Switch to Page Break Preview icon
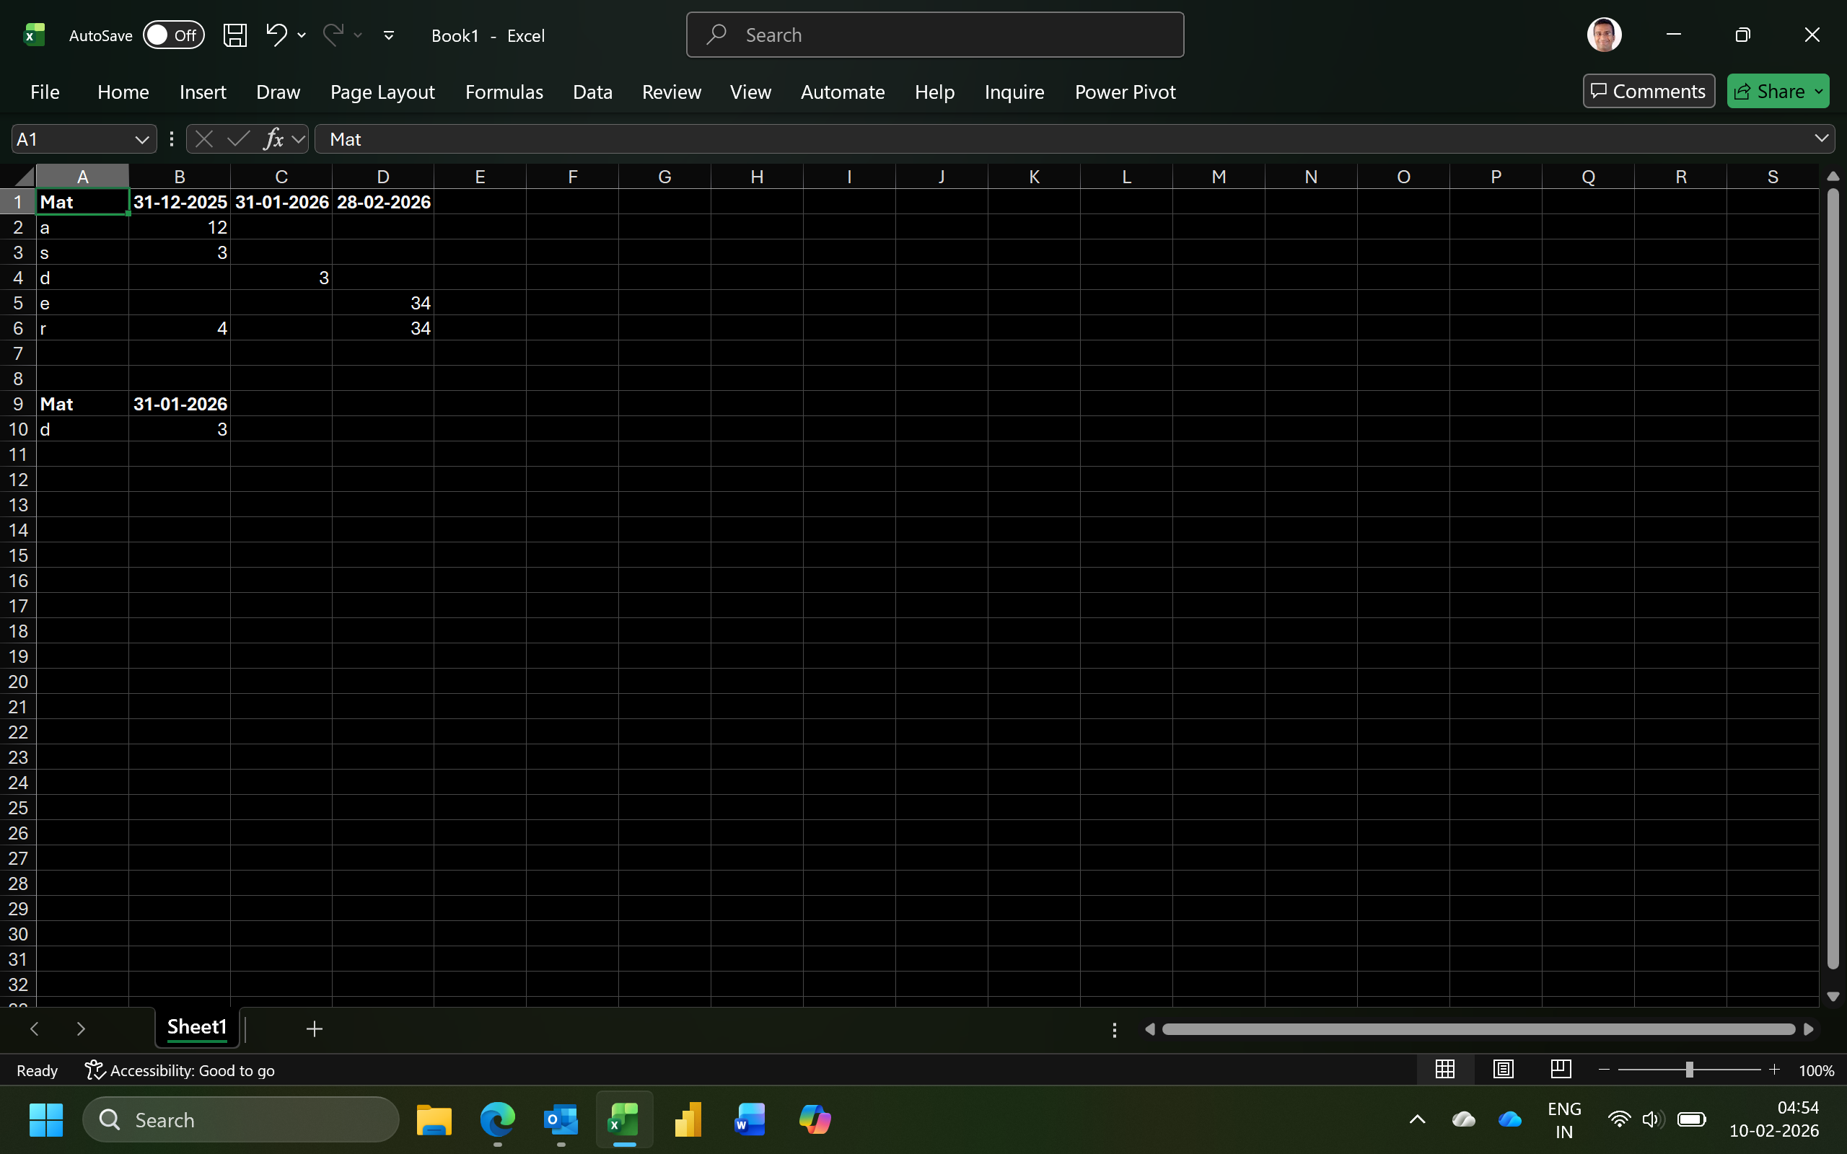Screen dimensions: 1847x1154 coord(1561,1070)
